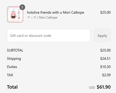This screenshot has width=116, height=93.
Task: Click the plush doll image inside thumbnail
Action: click(x=13, y=15)
